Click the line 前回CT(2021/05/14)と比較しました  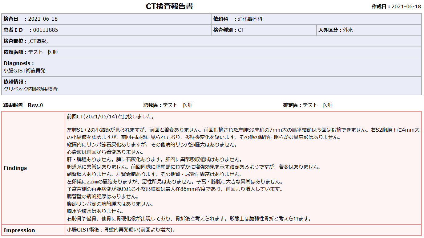[x=111, y=117]
